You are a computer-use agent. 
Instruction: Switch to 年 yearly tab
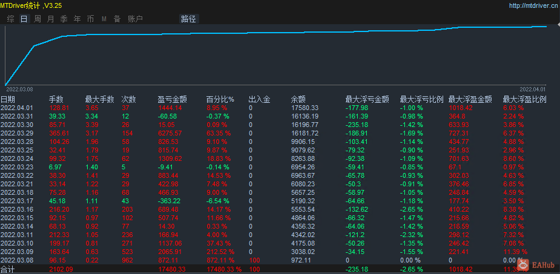click(x=77, y=19)
